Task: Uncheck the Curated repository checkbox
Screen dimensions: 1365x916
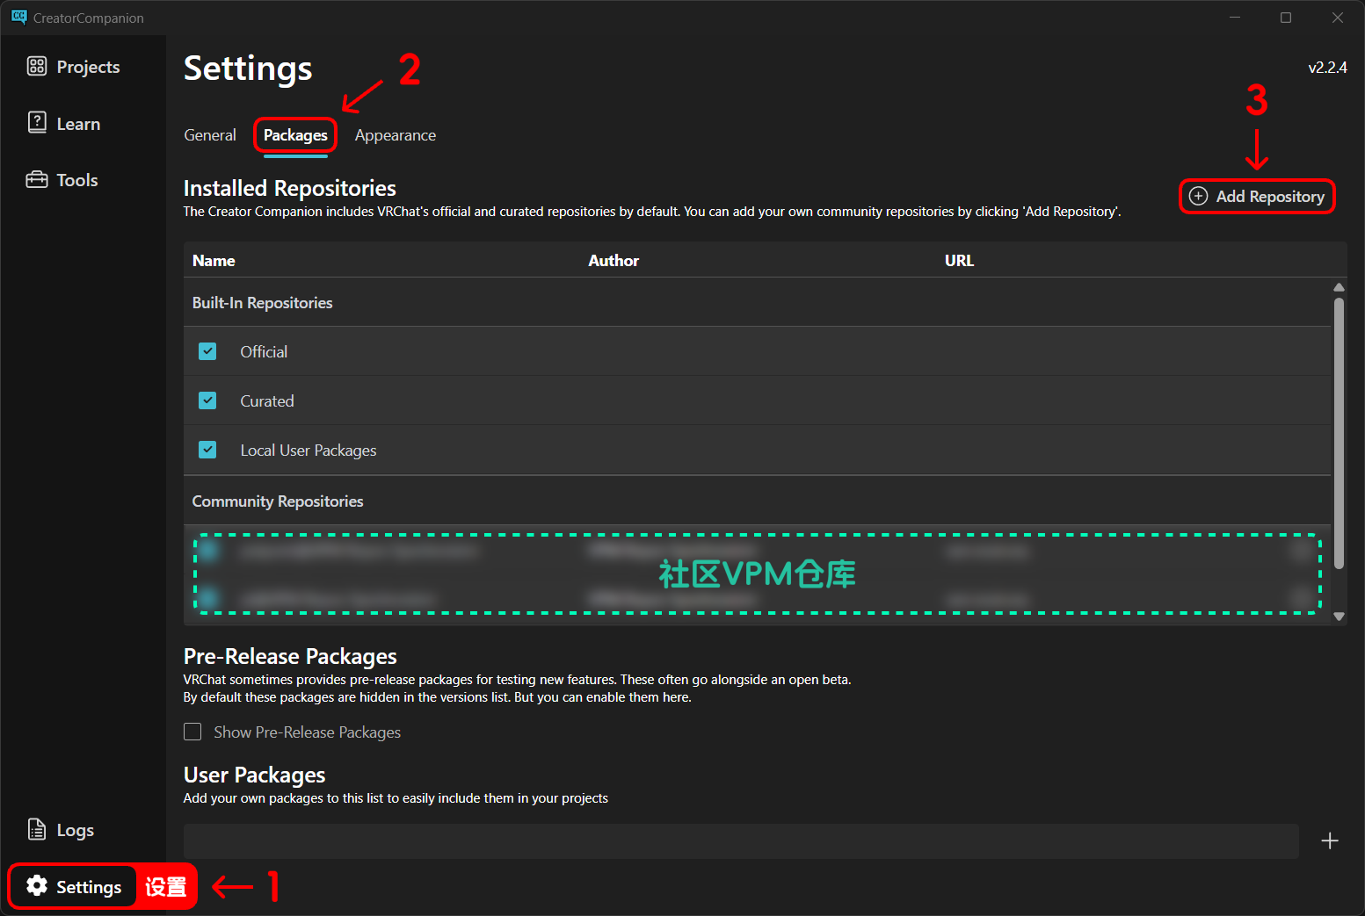Action: click(207, 400)
